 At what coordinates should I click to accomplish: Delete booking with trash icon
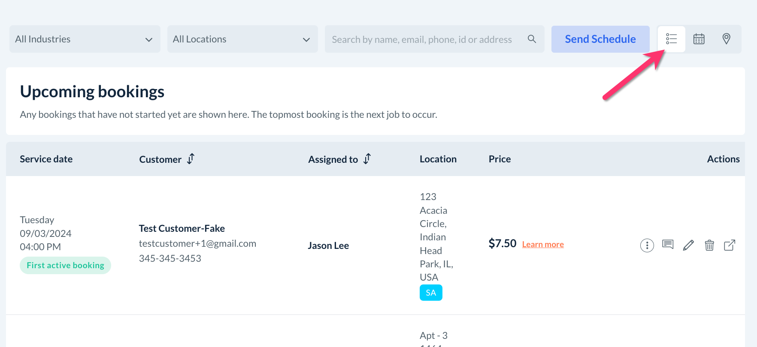709,245
